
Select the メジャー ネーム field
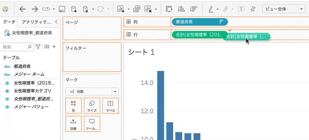[29, 74]
